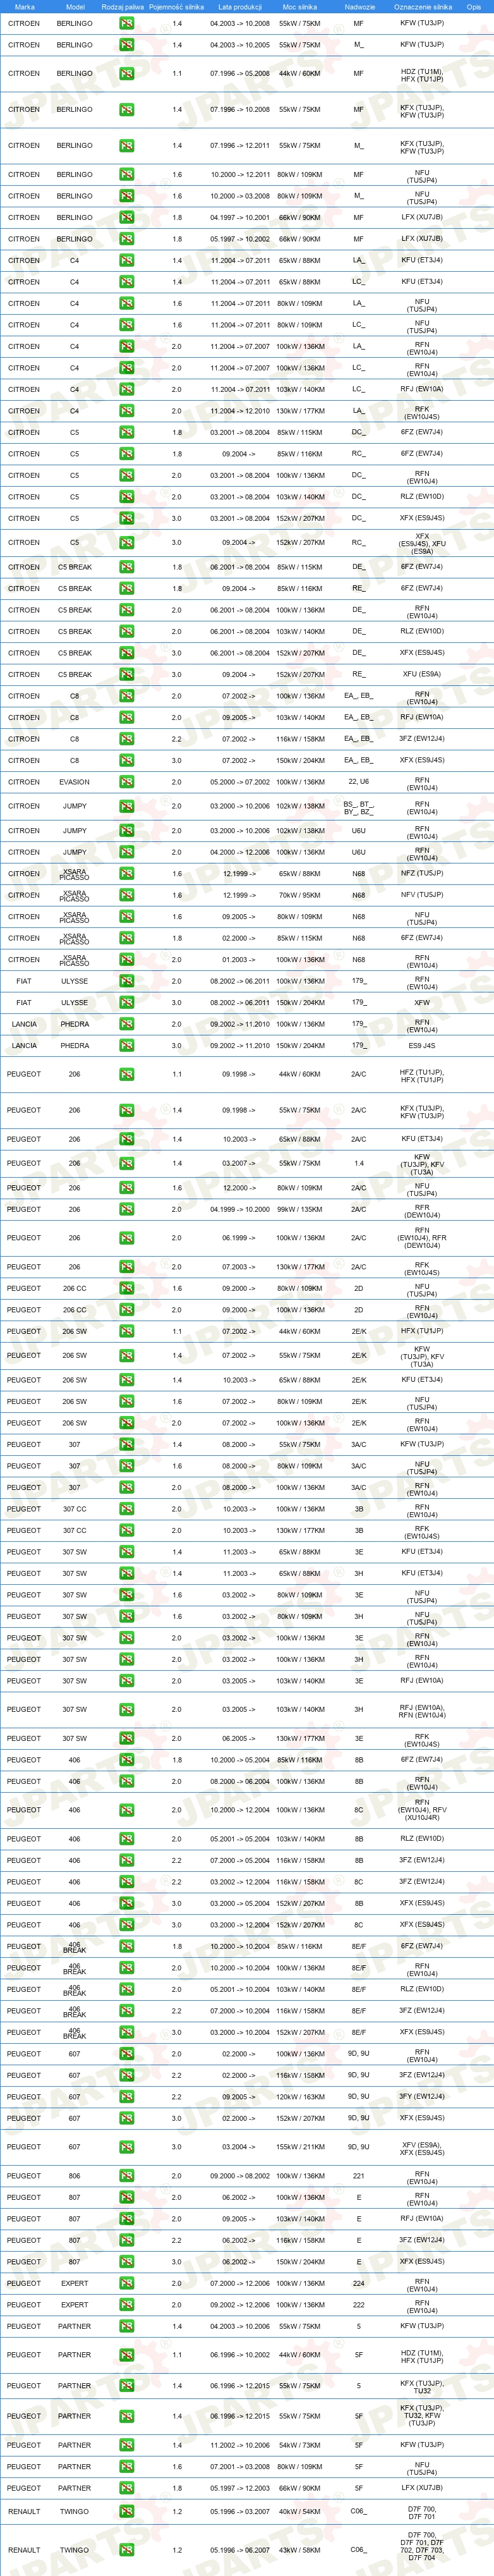
Task: Click fuel icon in Peugeot 206 1.1 row
Action: coord(126,1074)
